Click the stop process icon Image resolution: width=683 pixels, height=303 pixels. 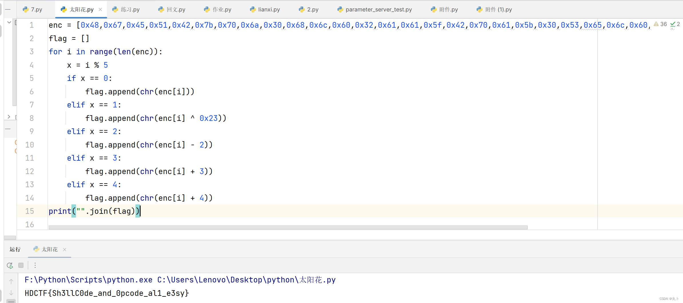21,265
